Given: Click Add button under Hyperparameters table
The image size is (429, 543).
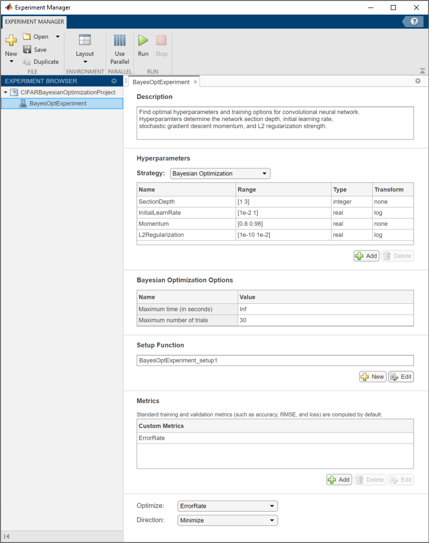Looking at the screenshot, I should (366, 256).
